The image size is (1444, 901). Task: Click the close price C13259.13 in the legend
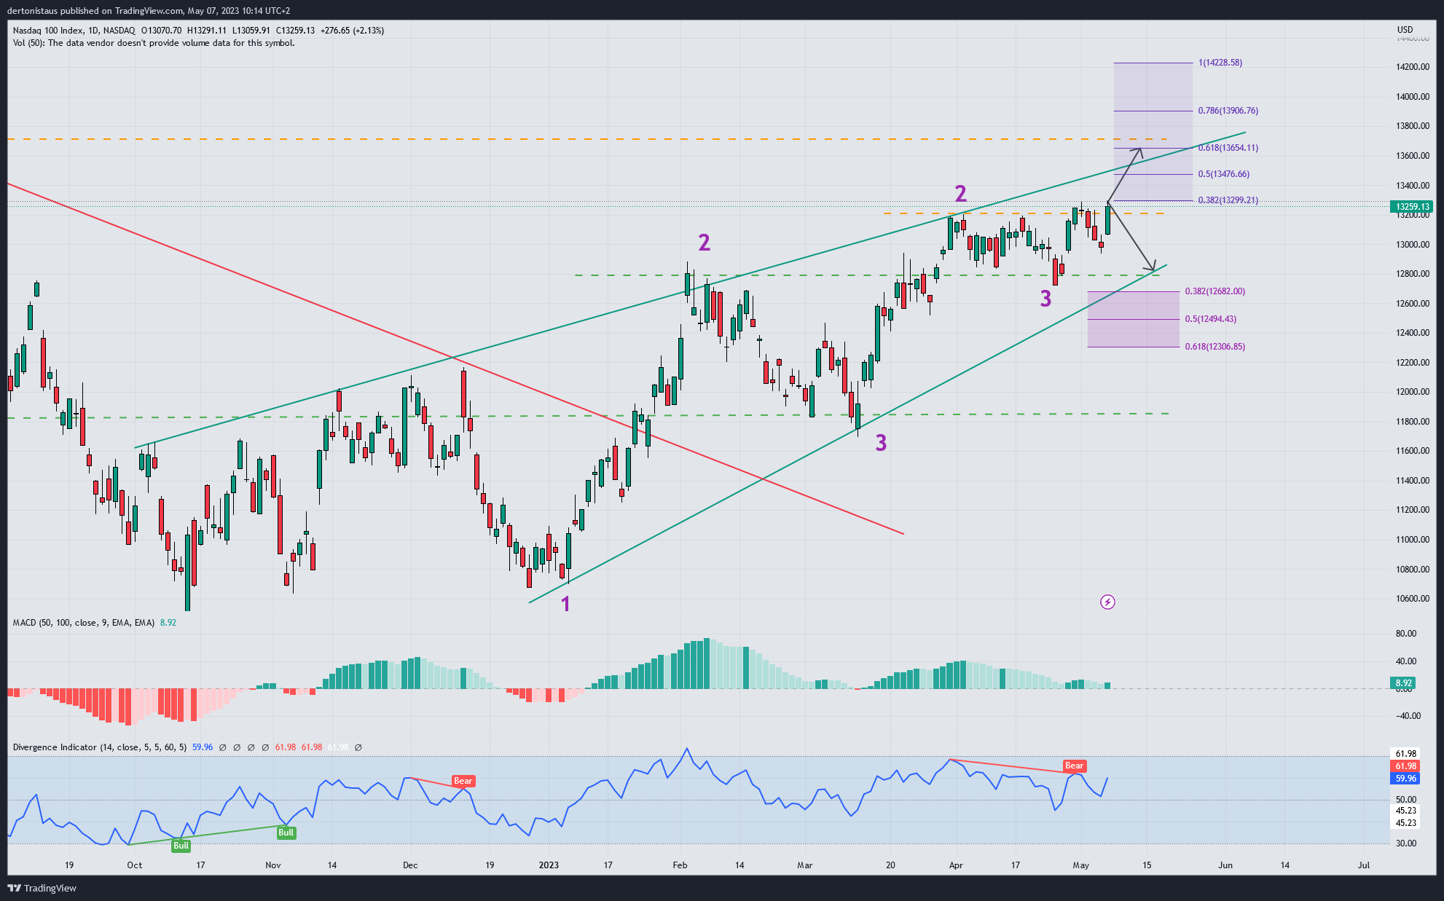tap(295, 31)
